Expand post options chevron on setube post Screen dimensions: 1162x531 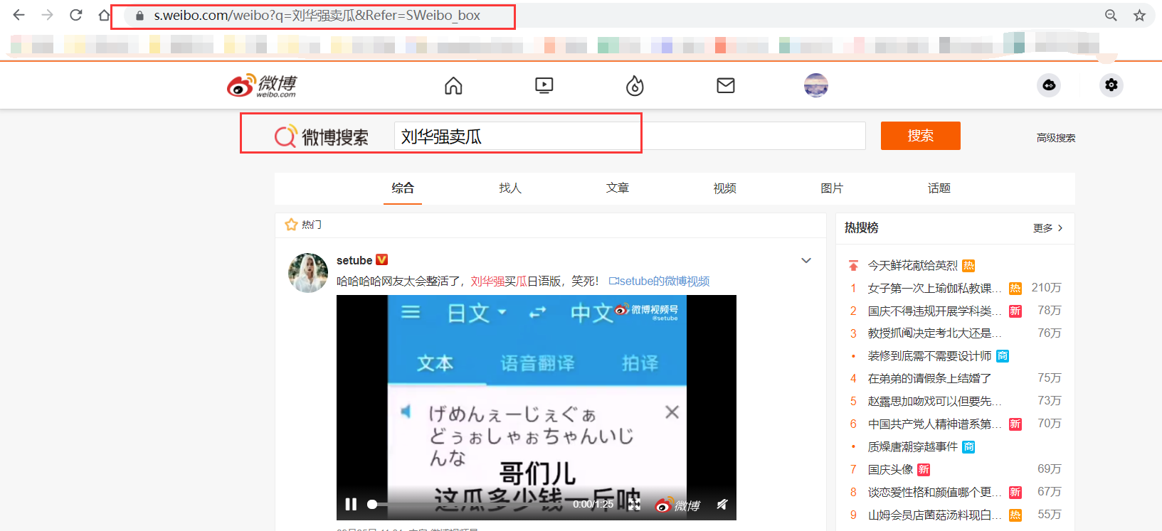click(x=806, y=260)
